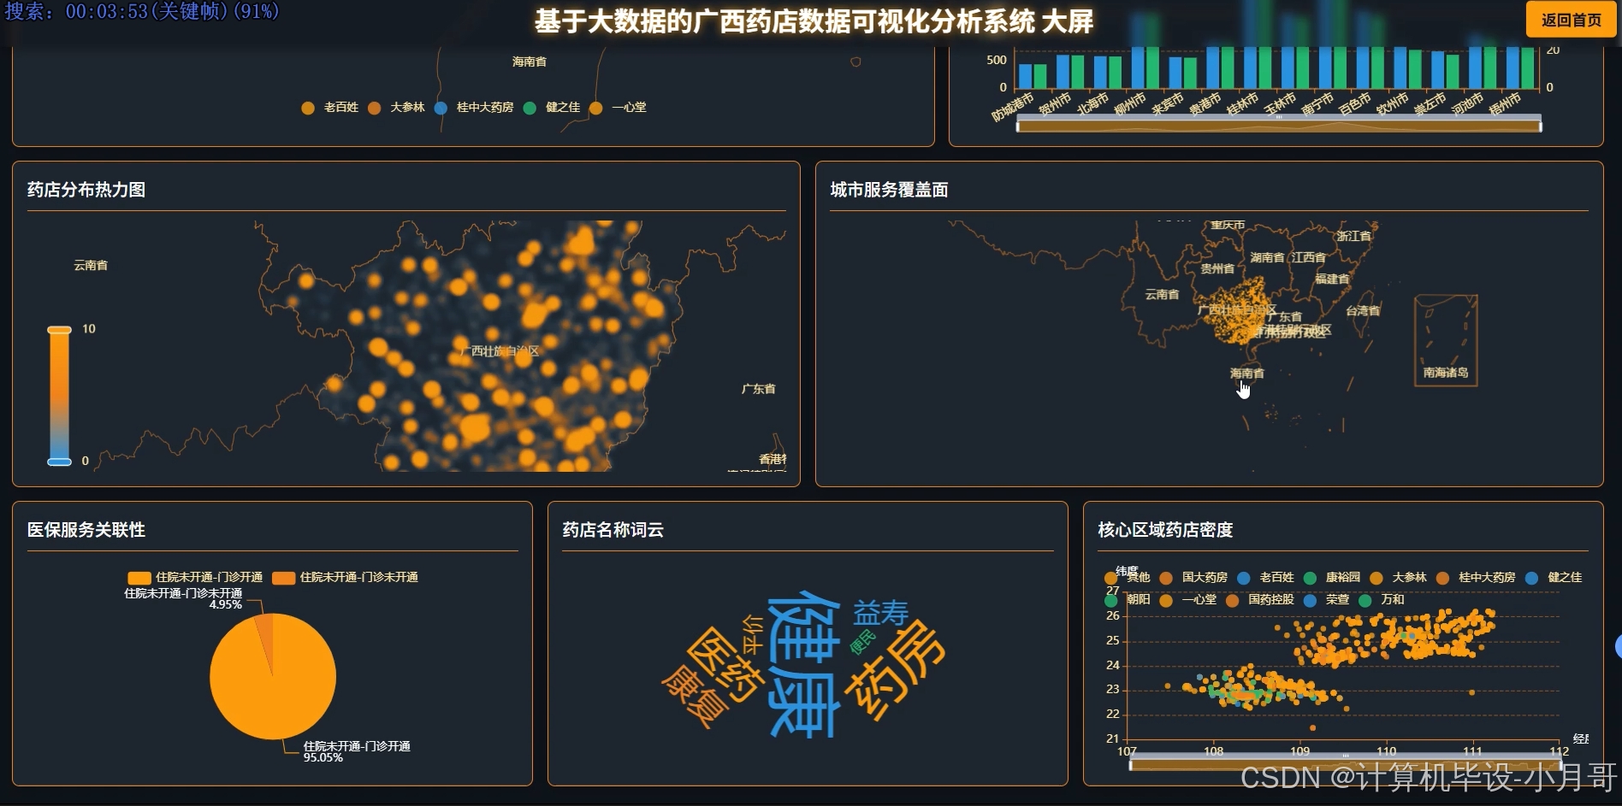Click 福建省 label on coverage map
This screenshot has width=1622, height=806.
[1332, 279]
